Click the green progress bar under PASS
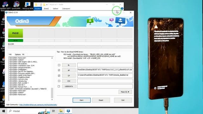 pos(16,41)
